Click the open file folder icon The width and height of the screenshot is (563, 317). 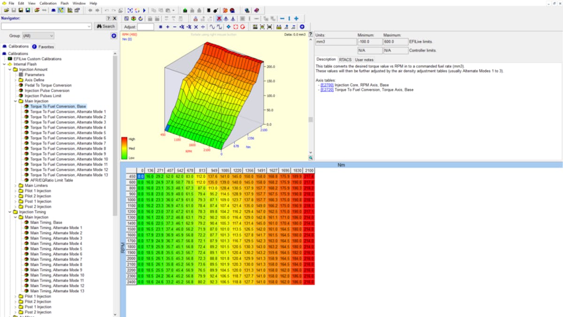point(6,10)
